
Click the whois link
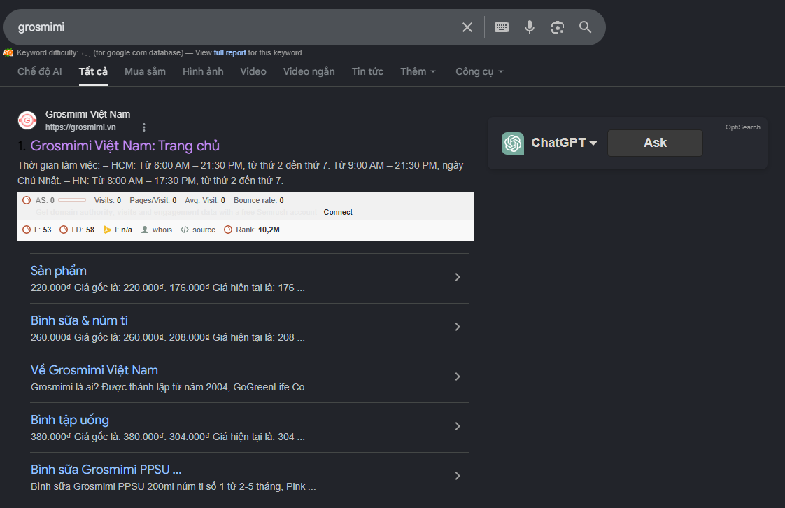pyautogui.click(x=162, y=230)
